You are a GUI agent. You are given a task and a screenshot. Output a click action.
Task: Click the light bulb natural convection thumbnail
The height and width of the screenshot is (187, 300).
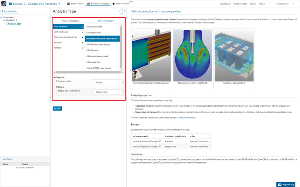pyautogui.click(x=193, y=56)
